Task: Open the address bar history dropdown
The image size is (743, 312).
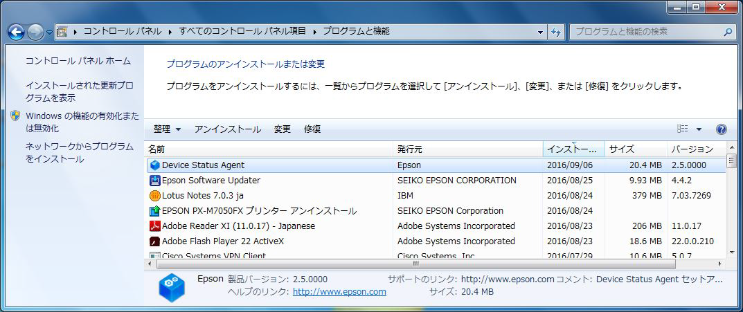Action: 540,32
